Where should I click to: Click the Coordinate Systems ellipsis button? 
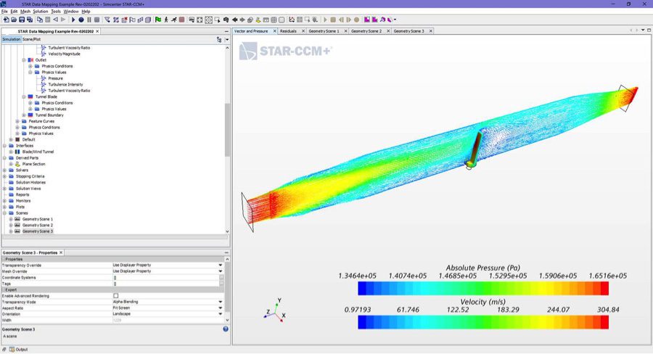(x=221, y=277)
